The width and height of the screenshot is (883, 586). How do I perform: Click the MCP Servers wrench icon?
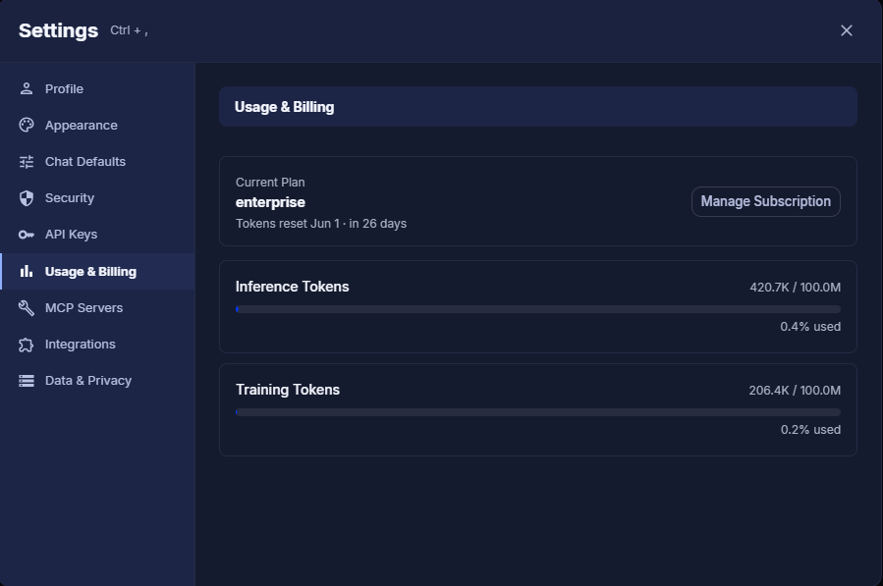pyautogui.click(x=26, y=308)
